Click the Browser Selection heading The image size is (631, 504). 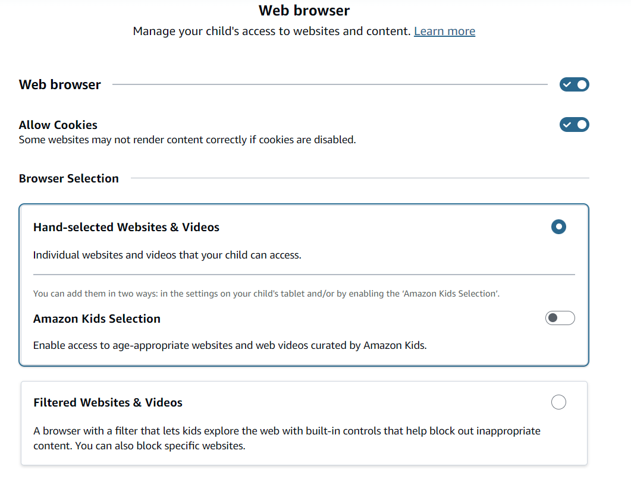68,178
